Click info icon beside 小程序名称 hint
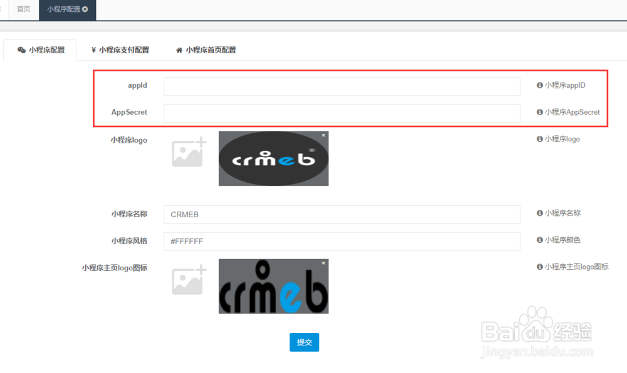This screenshot has width=627, height=373. click(x=539, y=213)
